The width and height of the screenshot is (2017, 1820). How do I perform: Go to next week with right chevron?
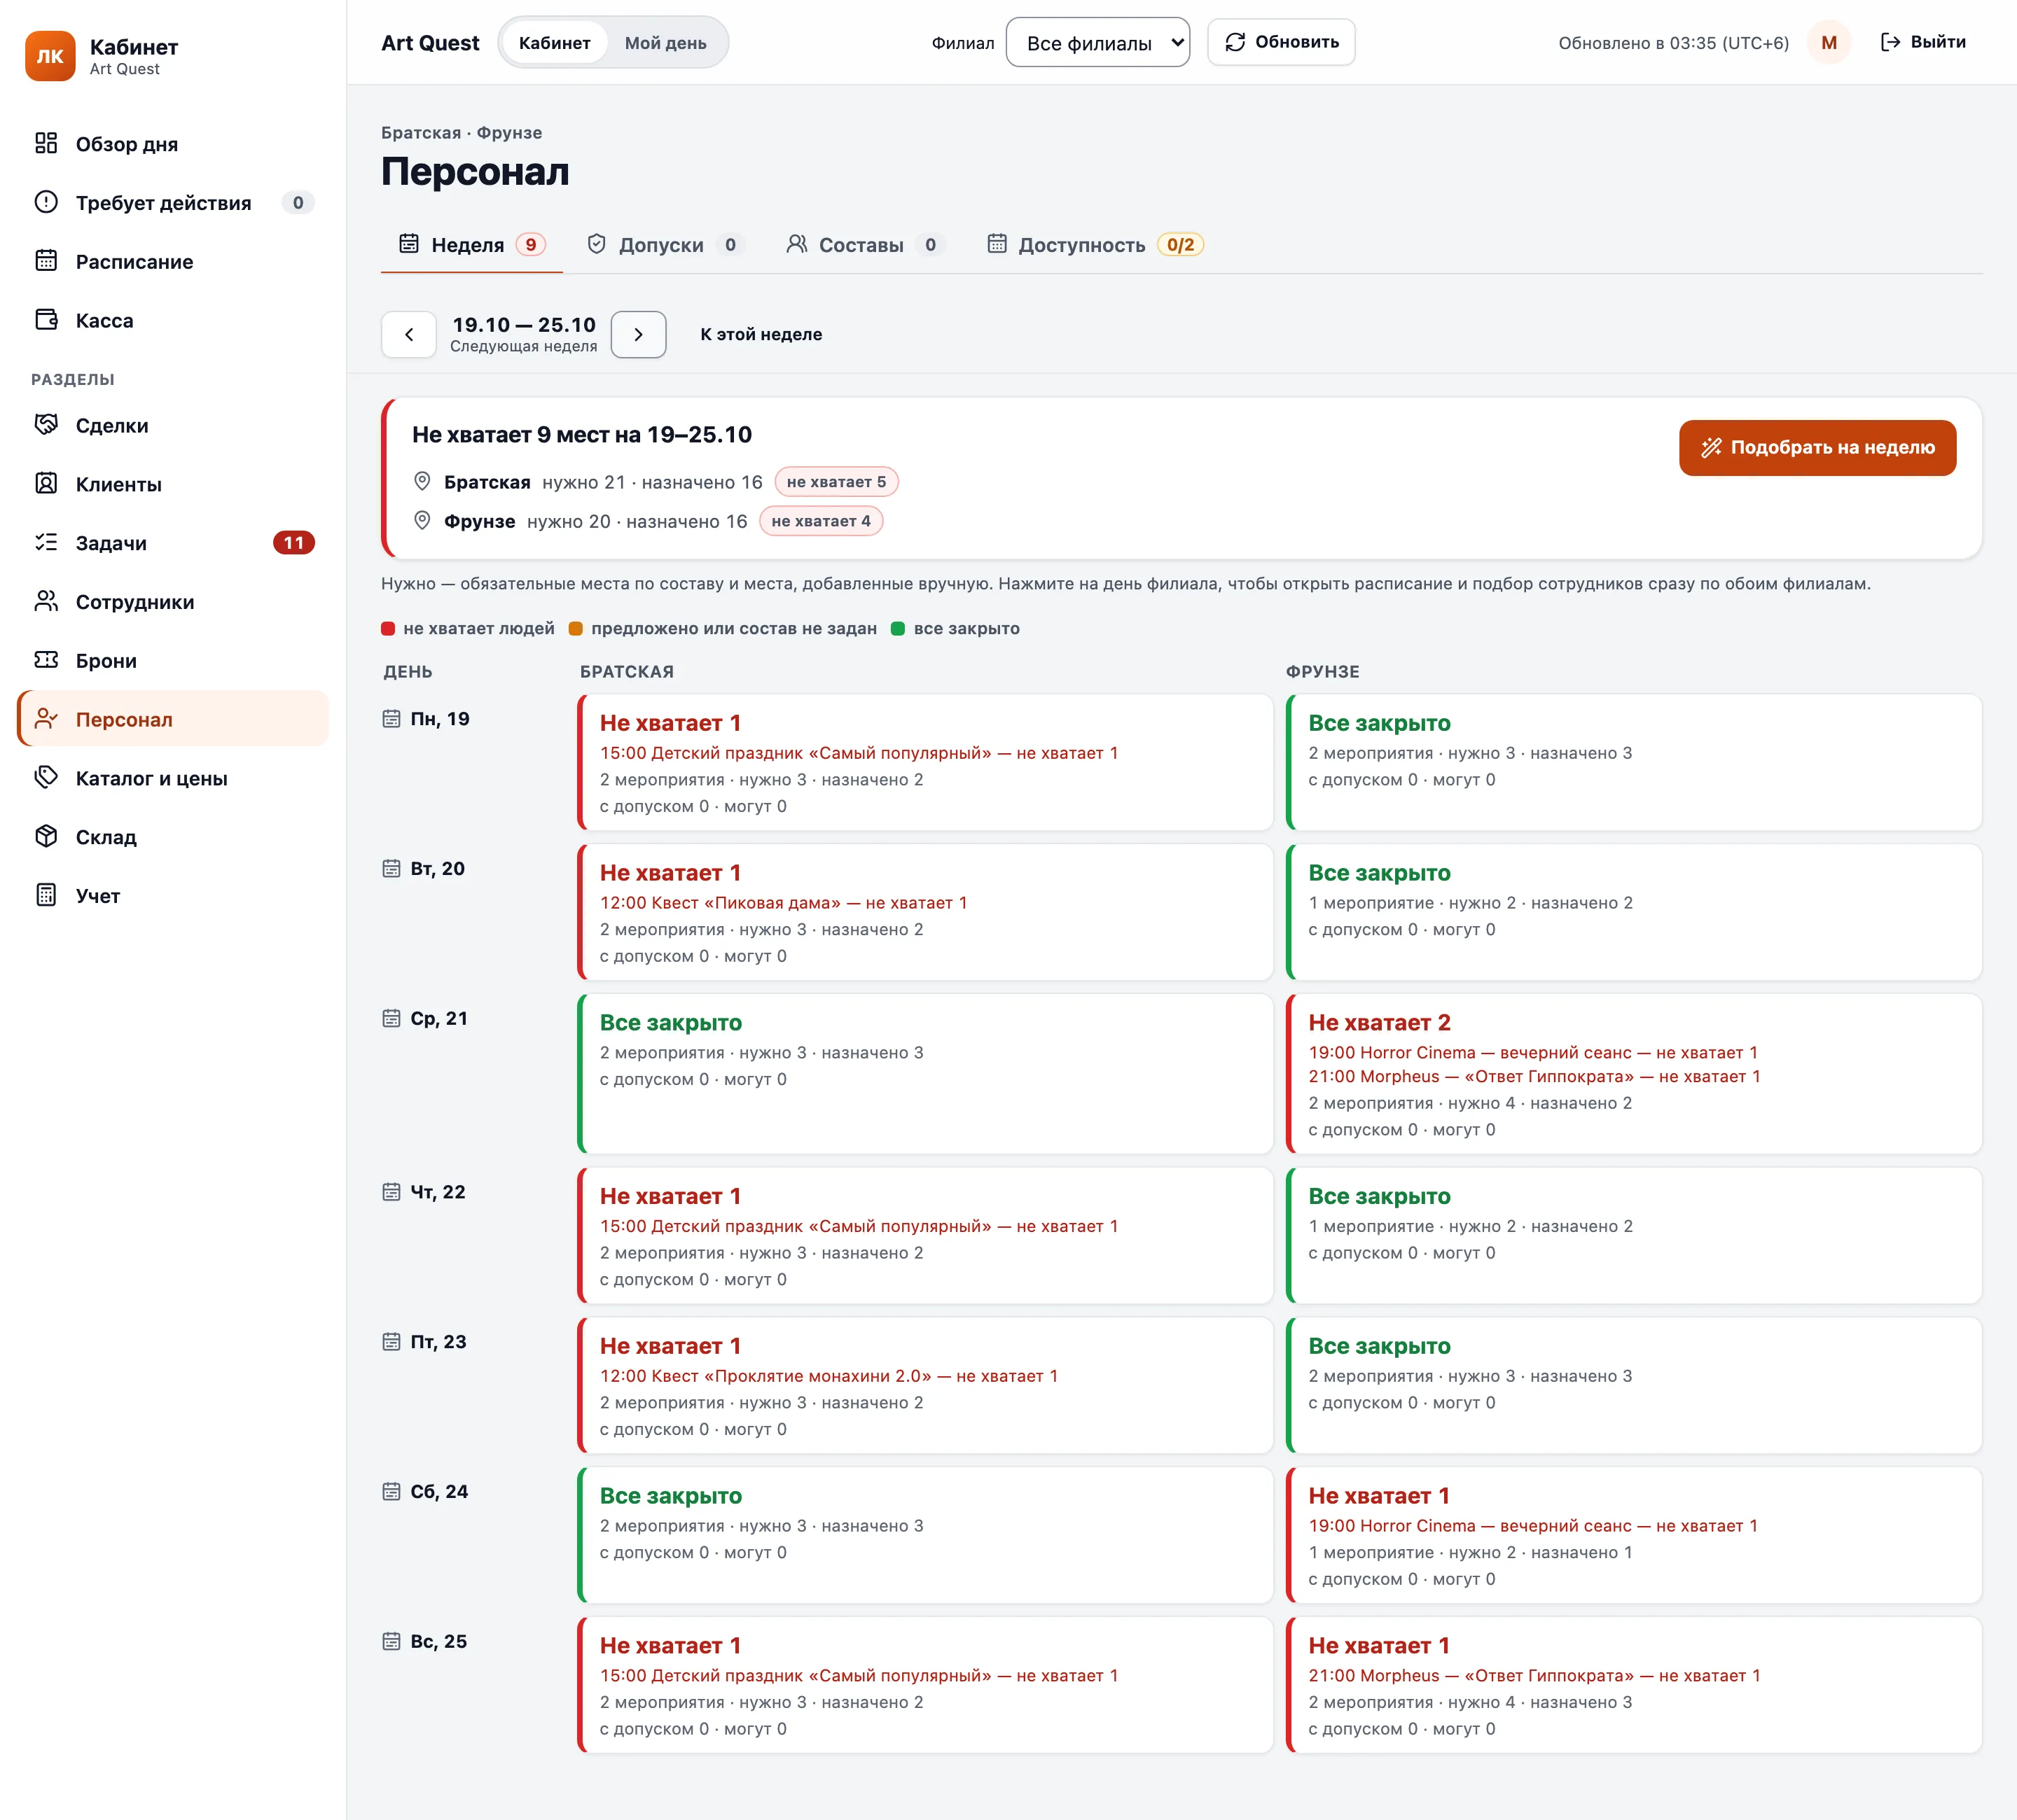tap(638, 335)
